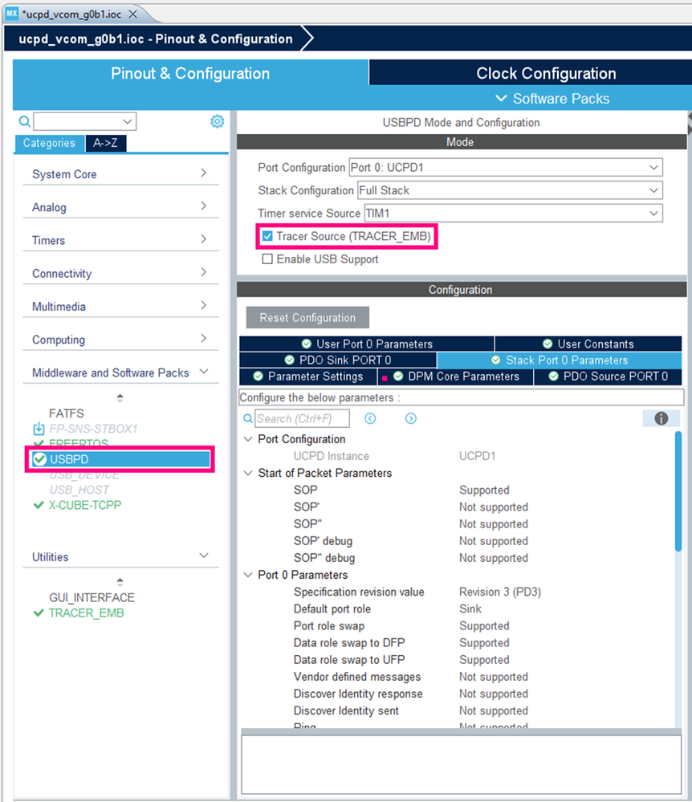Click the next-result right chevron in parameter search
692x802 pixels.
[x=410, y=418]
